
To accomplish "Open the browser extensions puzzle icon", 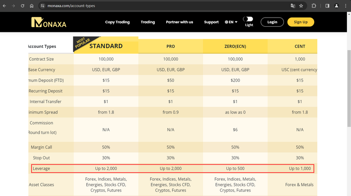I will (x=314, y=6).
